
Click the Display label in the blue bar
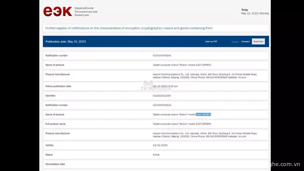pos(235,42)
